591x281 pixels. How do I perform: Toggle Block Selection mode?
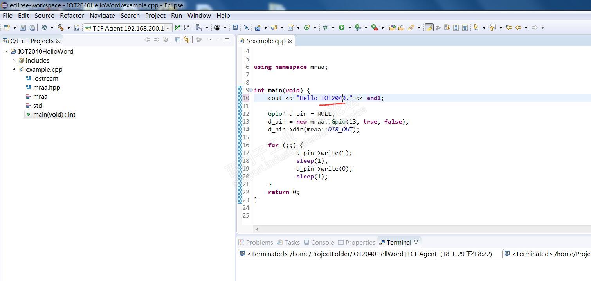click(456, 27)
